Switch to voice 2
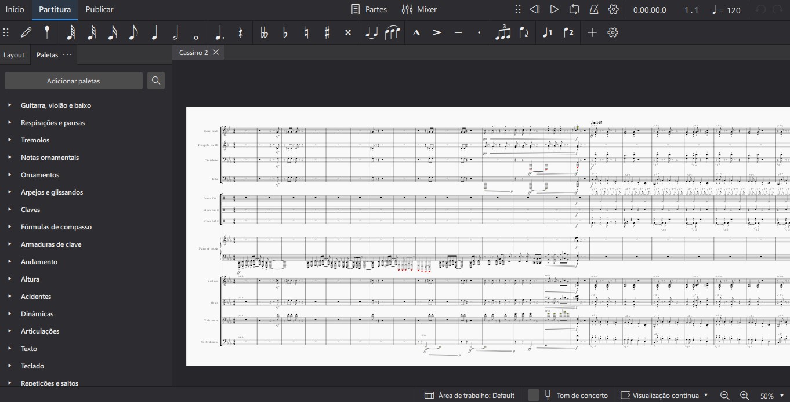Screen dimensions: 790x402 coord(568,32)
